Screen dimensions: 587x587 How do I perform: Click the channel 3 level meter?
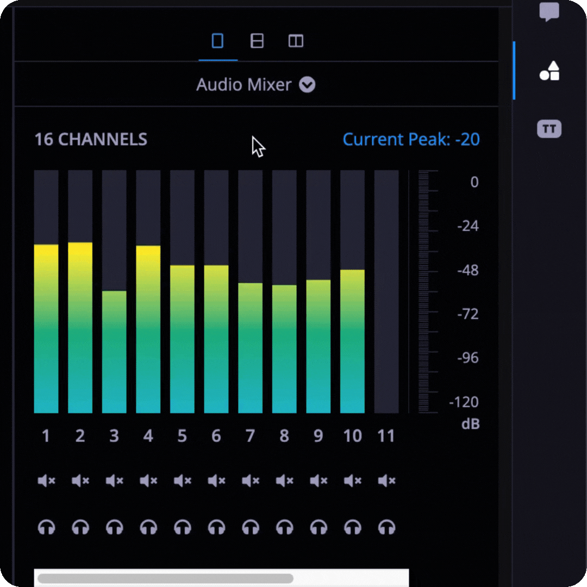coord(114,292)
